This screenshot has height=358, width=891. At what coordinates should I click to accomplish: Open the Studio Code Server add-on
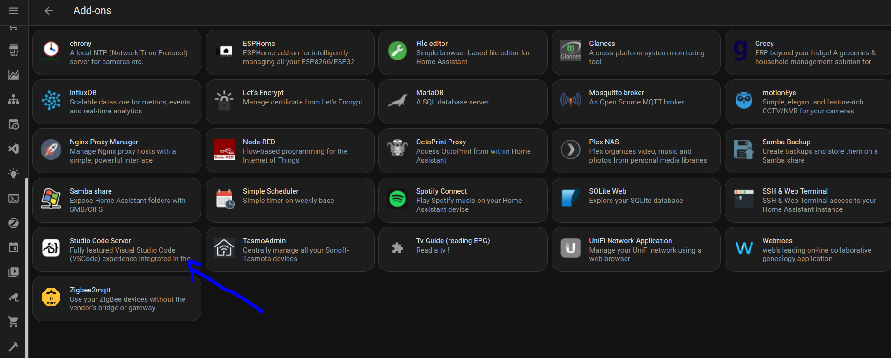[x=117, y=249]
